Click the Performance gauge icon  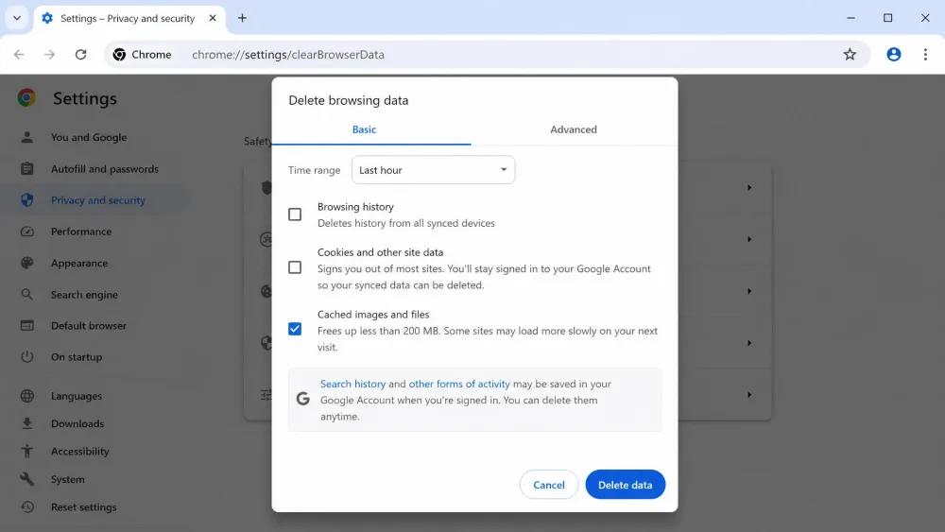[x=27, y=232]
